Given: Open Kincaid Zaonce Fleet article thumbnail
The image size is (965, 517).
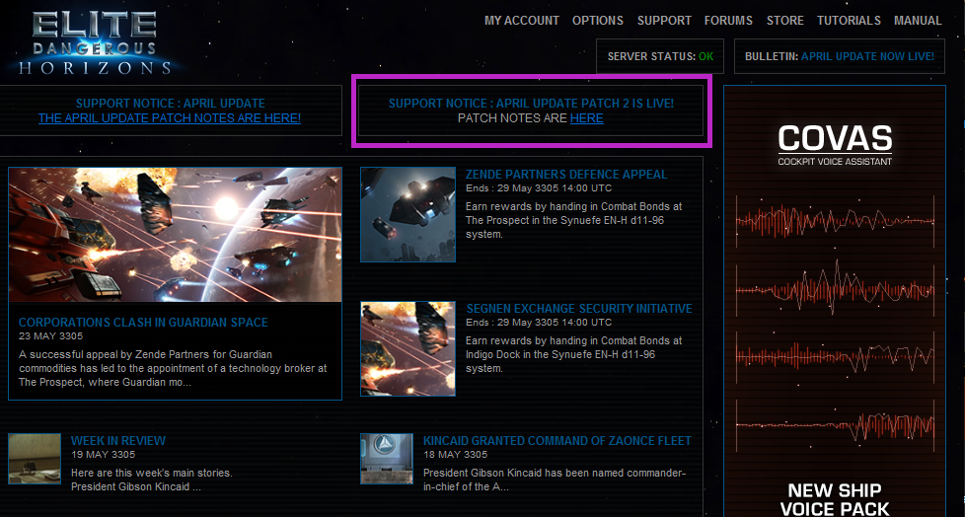Looking at the screenshot, I should (x=387, y=459).
